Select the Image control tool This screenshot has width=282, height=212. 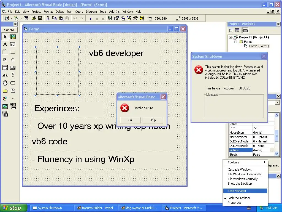pos(5,106)
